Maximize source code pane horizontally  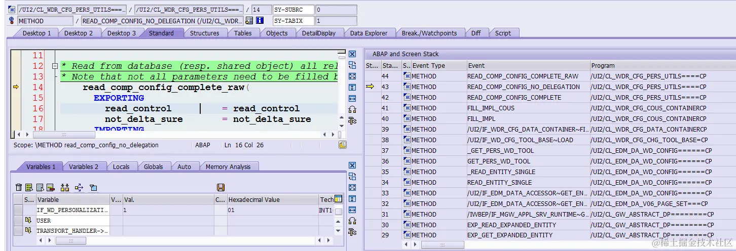tap(352, 98)
